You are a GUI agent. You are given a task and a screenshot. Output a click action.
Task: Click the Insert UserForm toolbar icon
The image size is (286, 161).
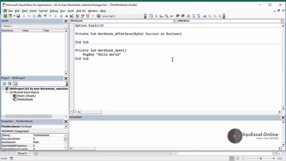(x=10, y=16)
